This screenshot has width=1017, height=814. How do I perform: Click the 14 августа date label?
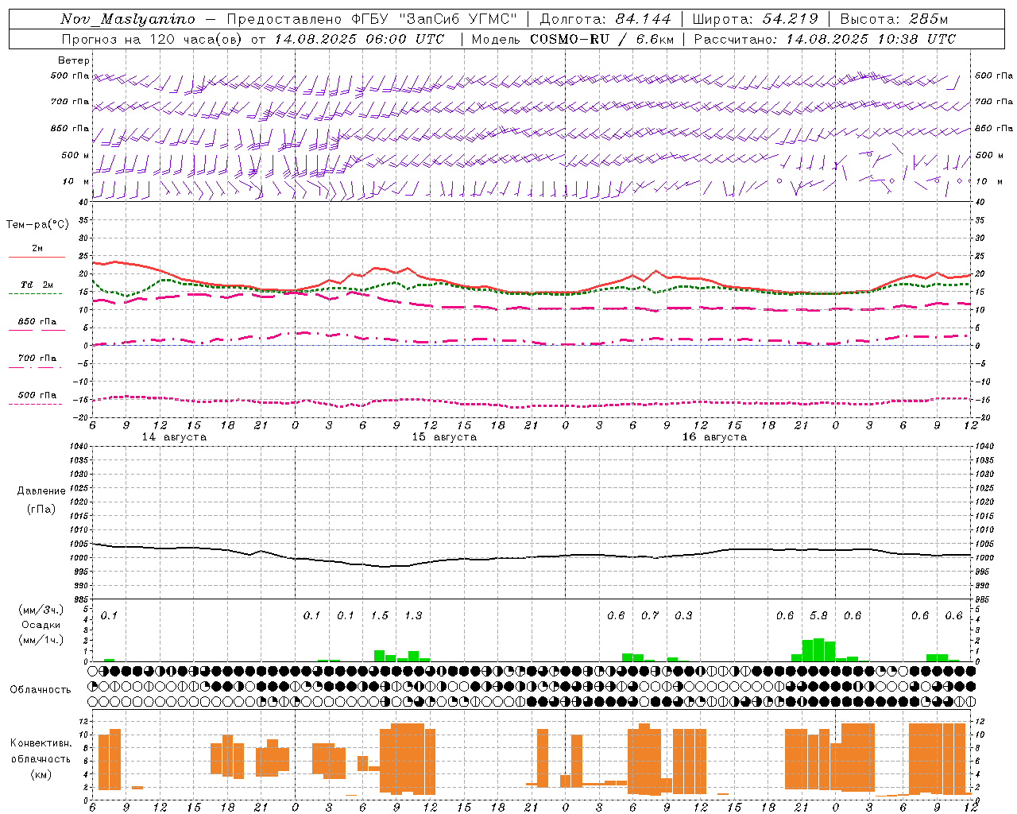[x=174, y=437]
